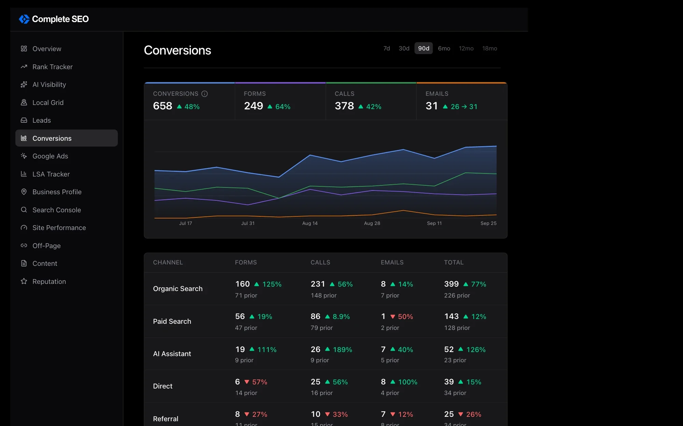
Task: Click the Site Performance gauge icon
Action: tap(24, 228)
